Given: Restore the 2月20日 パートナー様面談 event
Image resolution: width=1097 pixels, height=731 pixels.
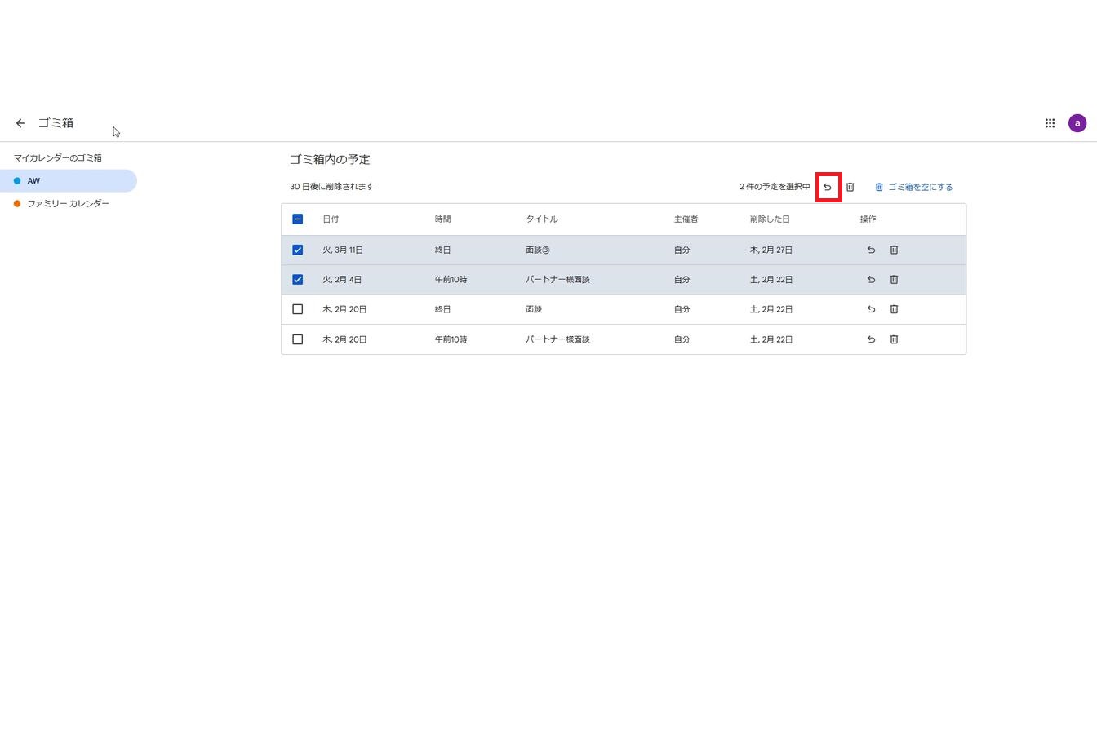Looking at the screenshot, I should [x=871, y=339].
